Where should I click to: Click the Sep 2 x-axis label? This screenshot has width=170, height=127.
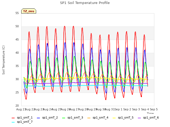click(x=127, y=109)
